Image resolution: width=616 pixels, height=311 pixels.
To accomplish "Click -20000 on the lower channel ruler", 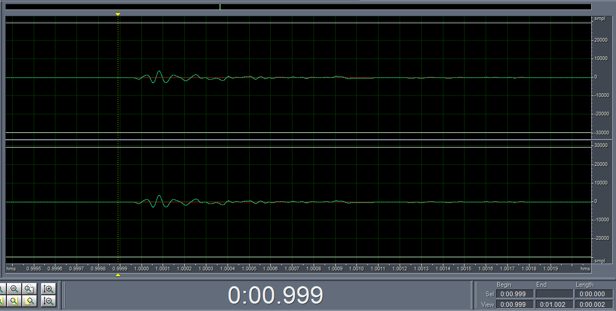I will pos(601,238).
